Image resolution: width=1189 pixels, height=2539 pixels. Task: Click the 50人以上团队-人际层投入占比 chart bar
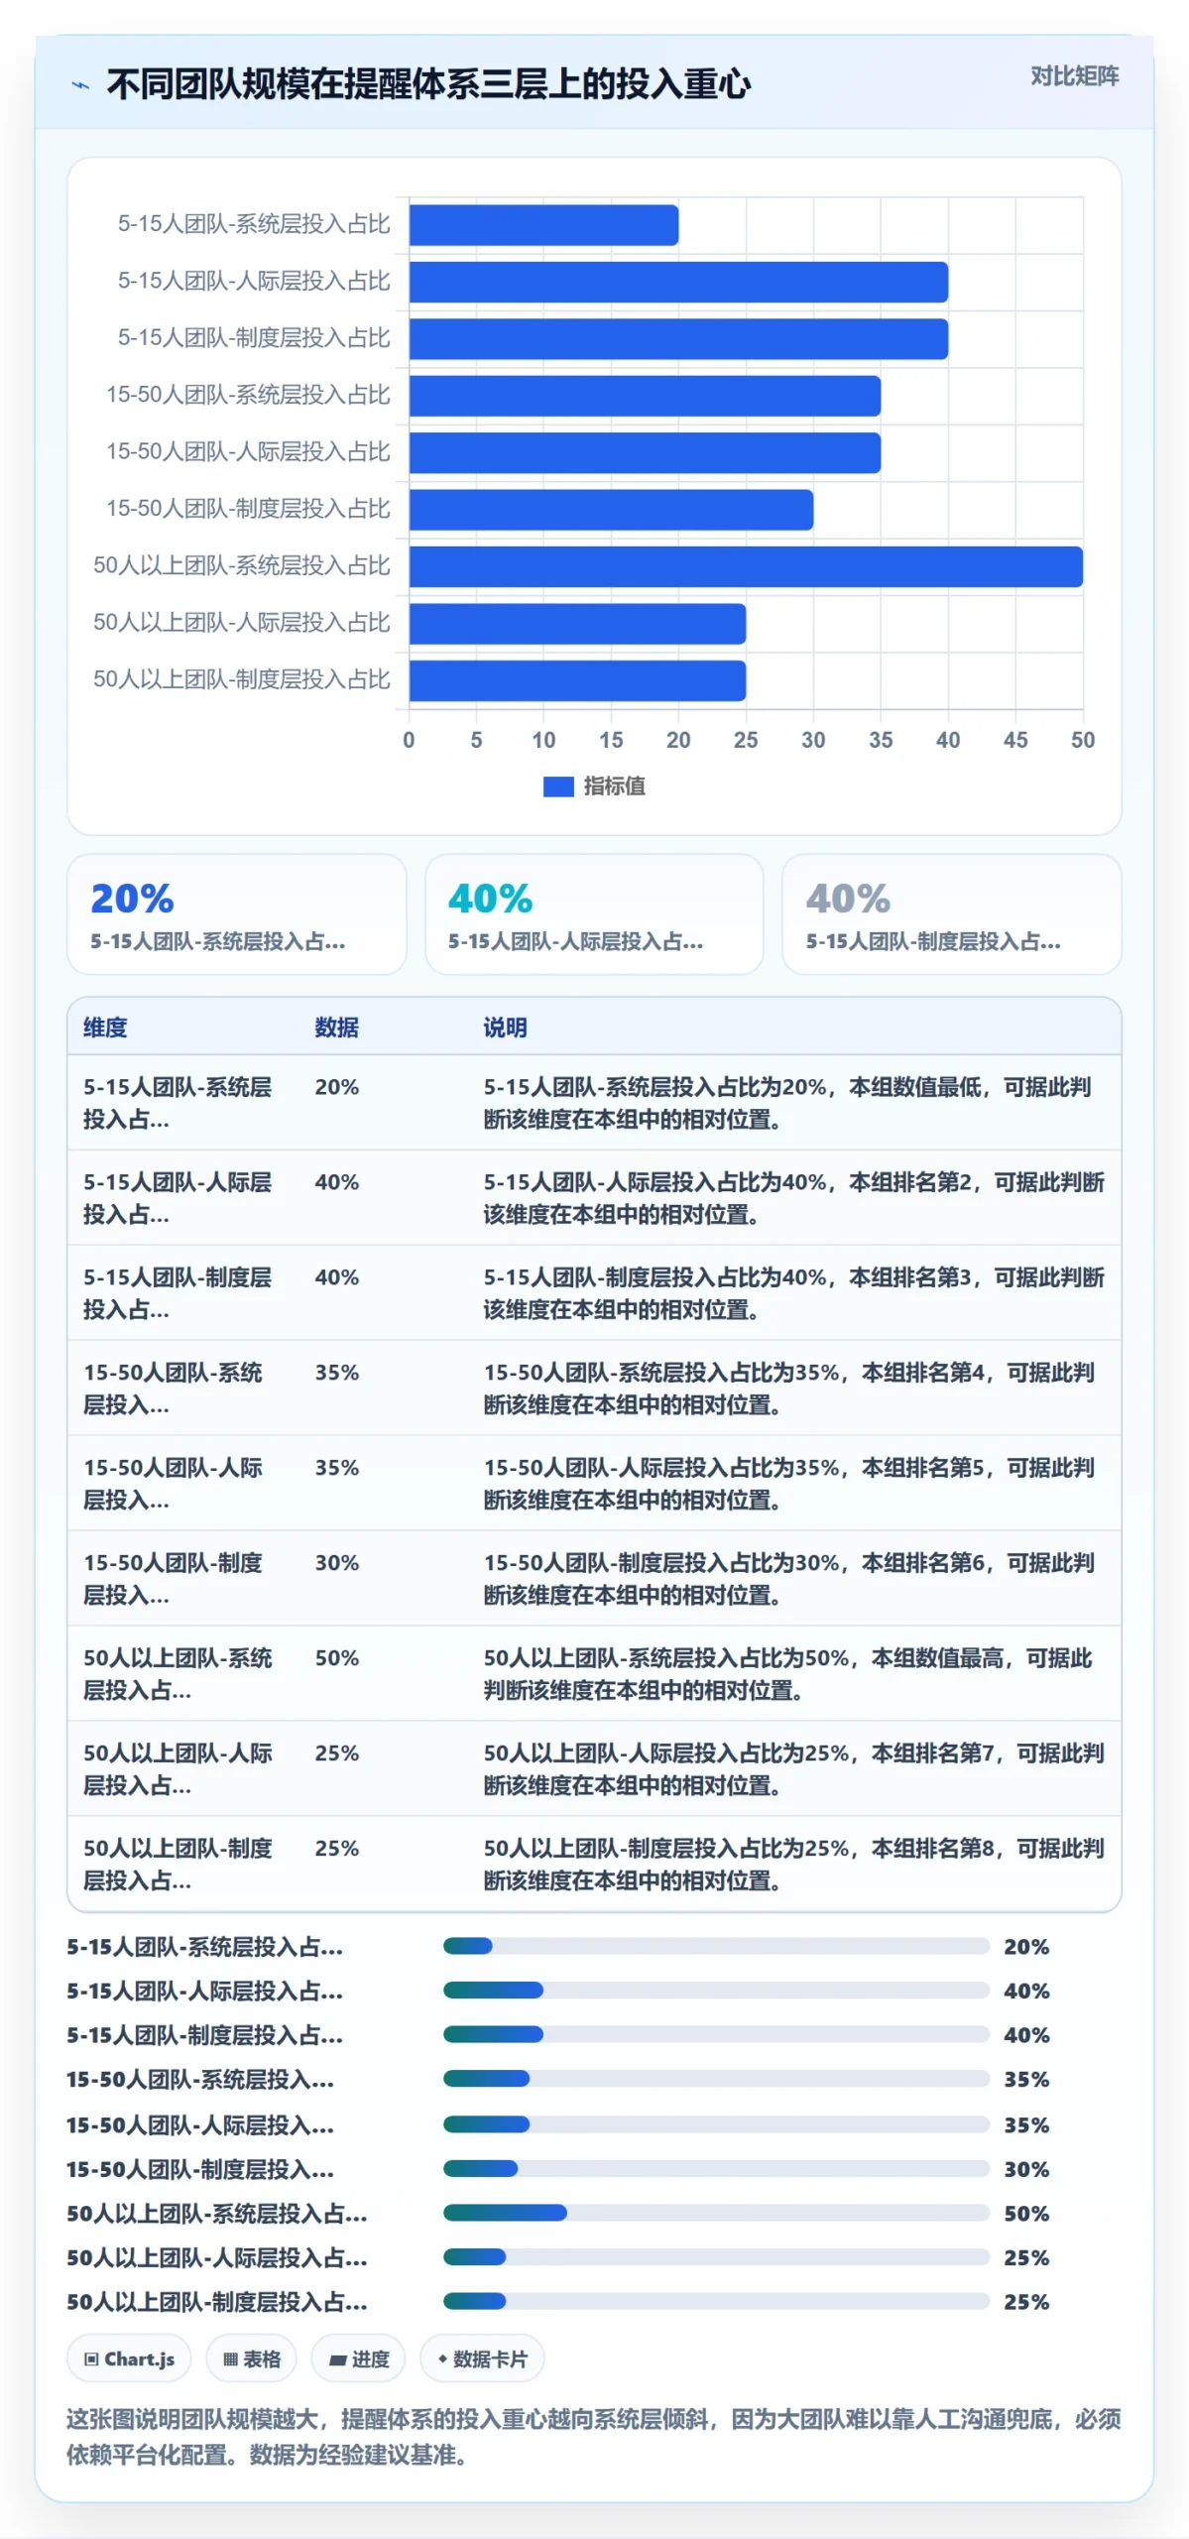(x=577, y=624)
